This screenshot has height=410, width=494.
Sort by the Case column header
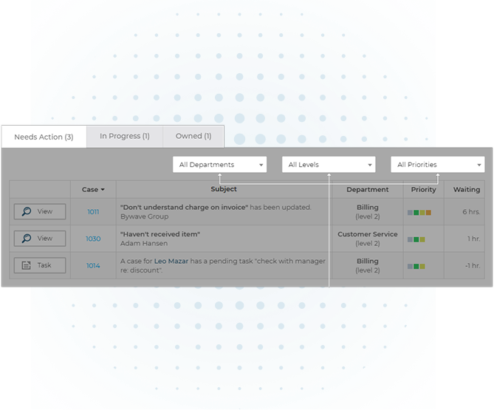pos(93,190)
